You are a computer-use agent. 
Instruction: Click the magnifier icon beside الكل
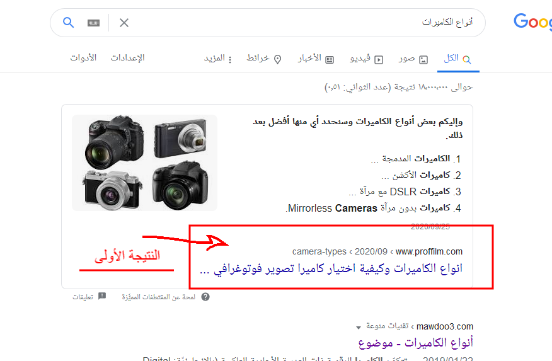tap(466, 59)
